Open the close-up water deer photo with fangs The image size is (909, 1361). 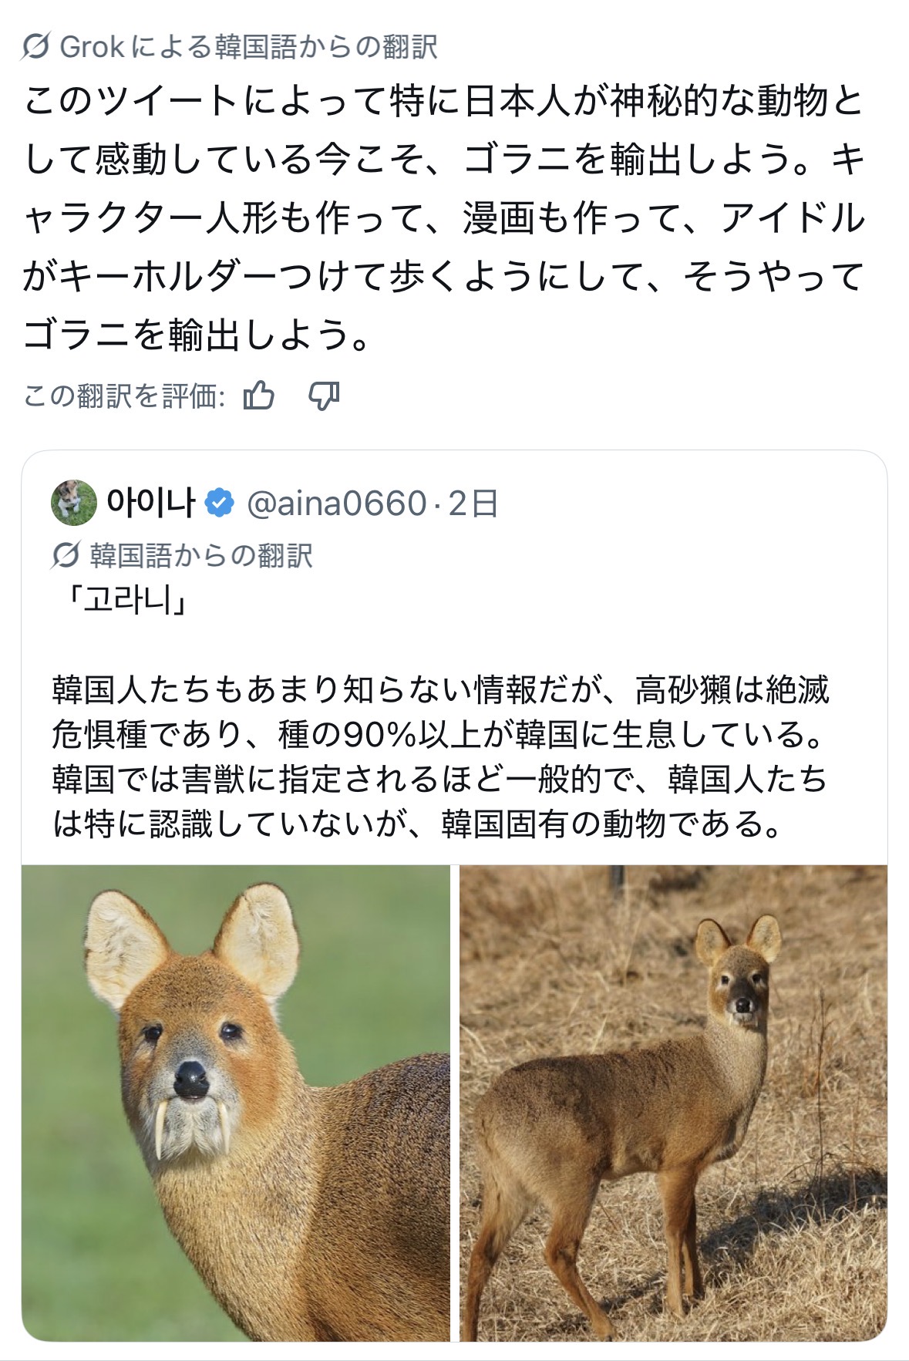click(x=236, y=1103)
